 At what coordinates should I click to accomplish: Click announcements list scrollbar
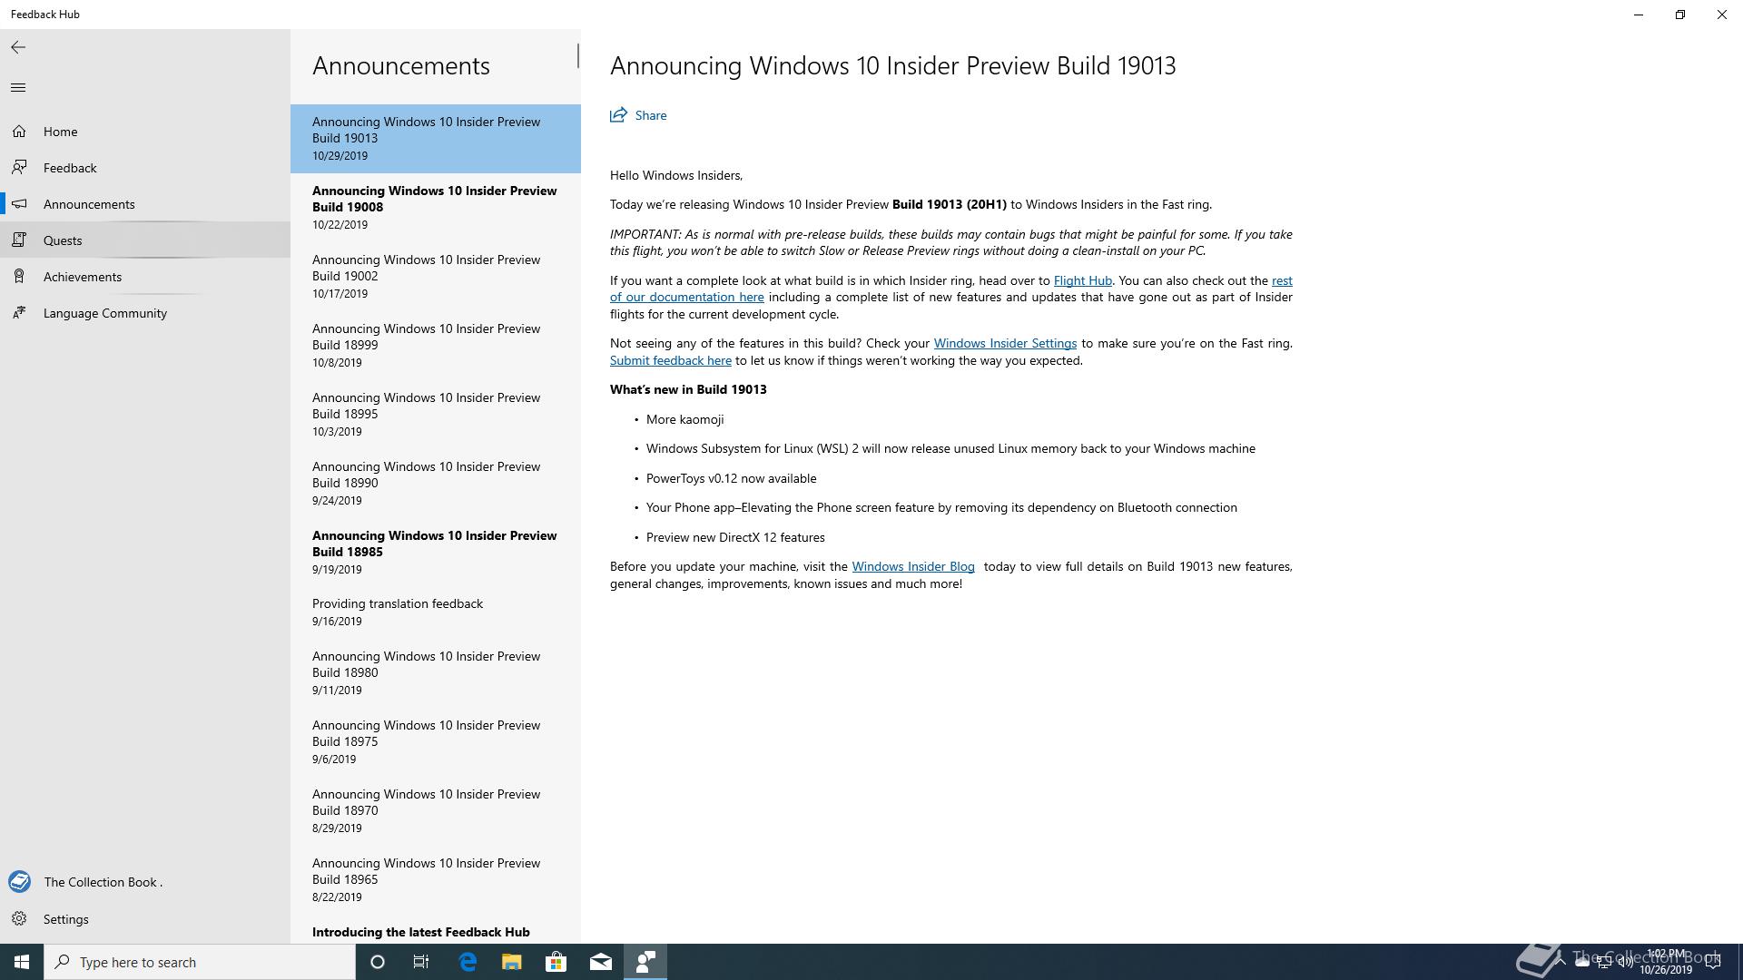(x=577, y=56)
